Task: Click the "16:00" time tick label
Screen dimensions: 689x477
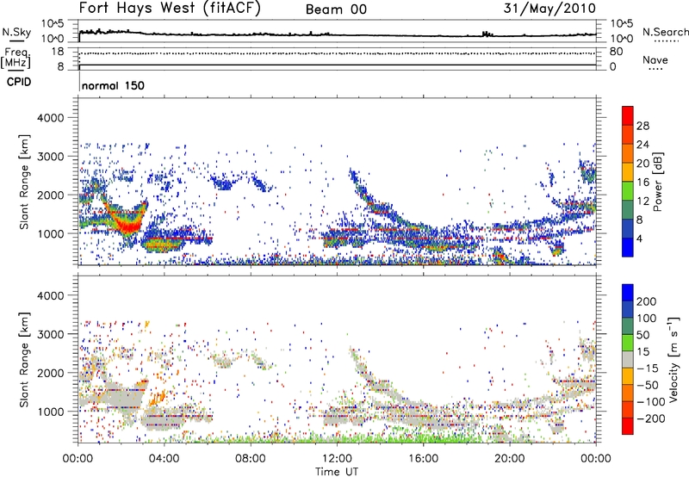Action: 423,459
